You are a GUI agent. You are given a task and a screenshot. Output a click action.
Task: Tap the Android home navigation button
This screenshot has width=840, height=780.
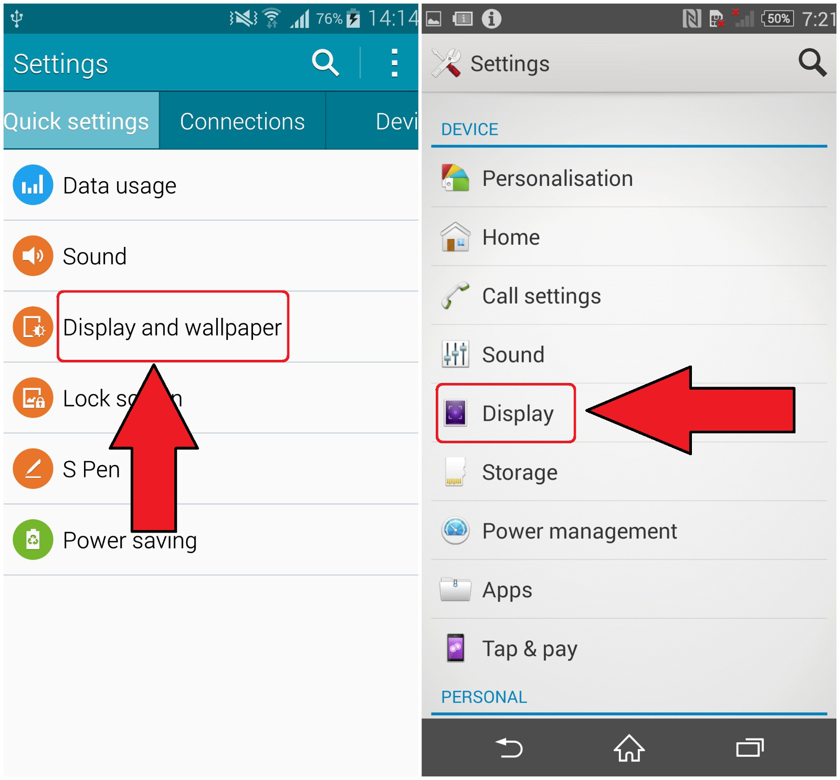(629, 747)
